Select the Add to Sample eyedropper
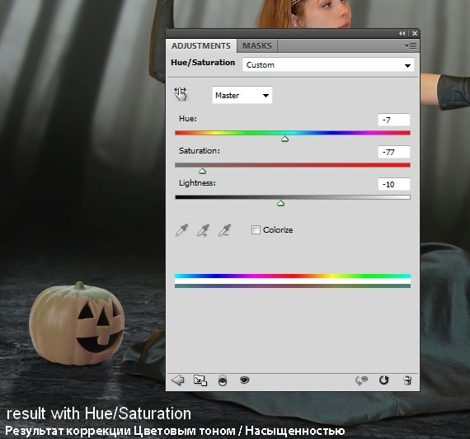Screen dimensions: 470x439 (203, 230)
